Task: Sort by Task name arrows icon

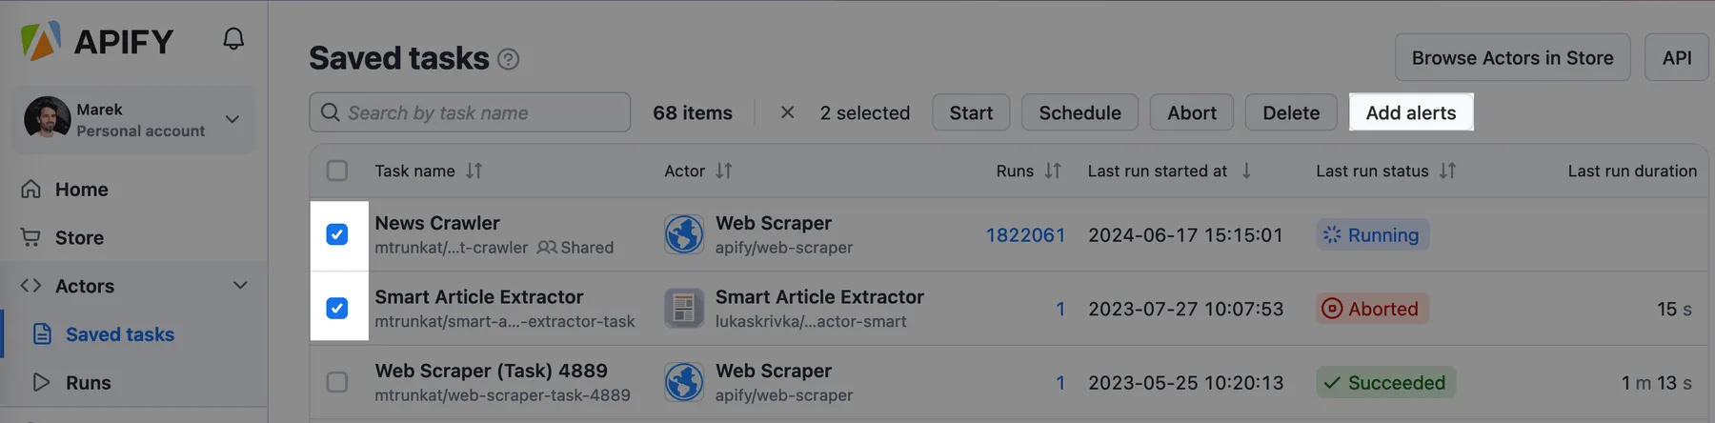Action: point(474,171)
